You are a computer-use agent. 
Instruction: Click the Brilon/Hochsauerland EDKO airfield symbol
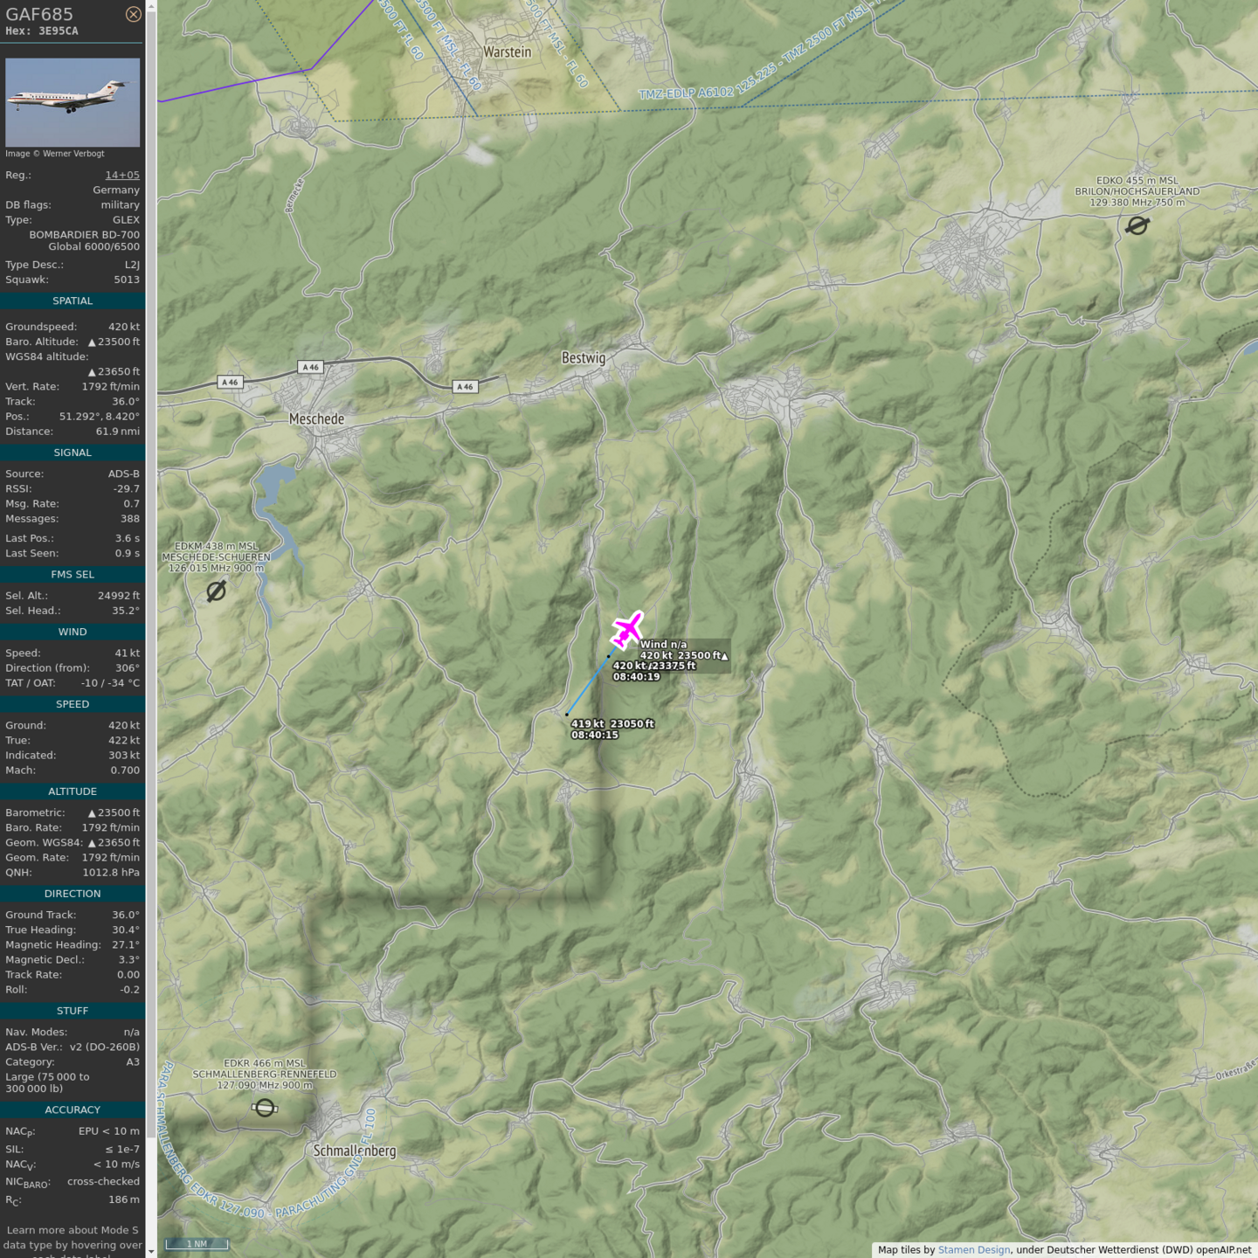[1137, 225]
